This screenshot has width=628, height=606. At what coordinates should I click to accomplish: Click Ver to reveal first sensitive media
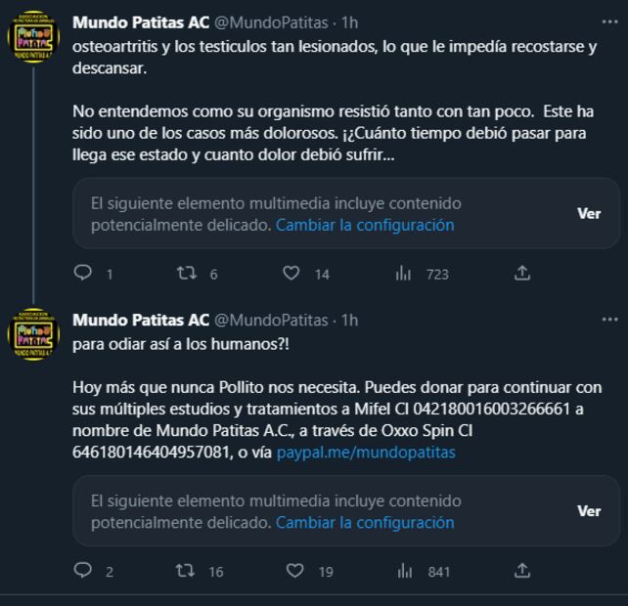(x=589, y=213)
